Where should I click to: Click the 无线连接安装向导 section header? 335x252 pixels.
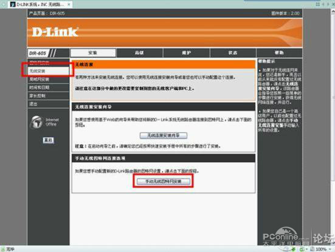pos(164,107)
